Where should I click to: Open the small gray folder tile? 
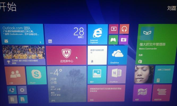pos(13,99)
